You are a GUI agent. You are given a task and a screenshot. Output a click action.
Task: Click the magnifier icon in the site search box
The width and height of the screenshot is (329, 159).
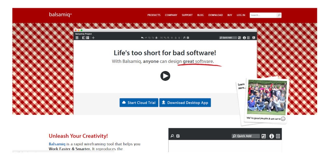click(x=279, y=15)
